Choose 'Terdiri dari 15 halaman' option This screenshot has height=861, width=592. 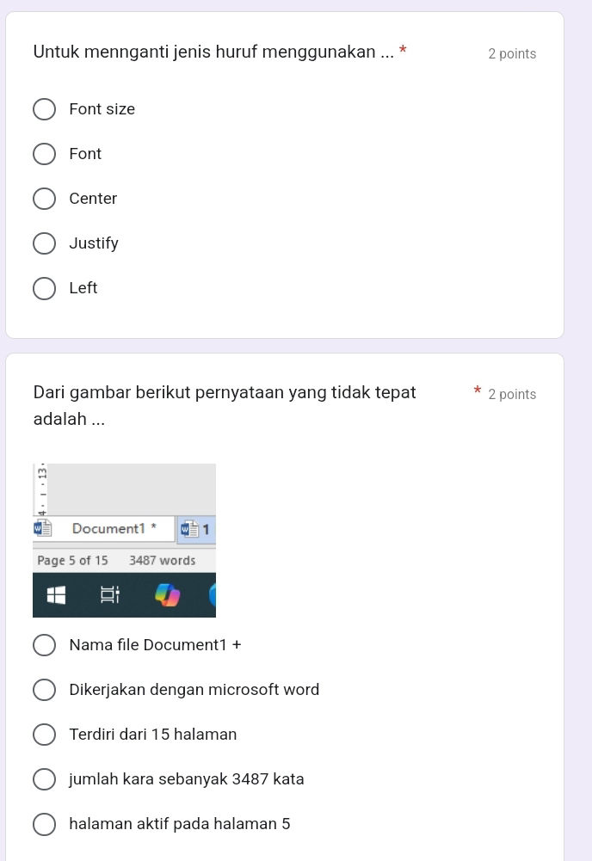coord(45,734)
